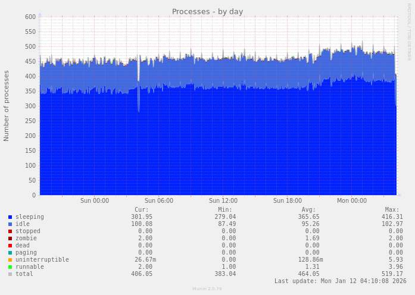This screenshot has height=295, width=415.
Task: Click the 'Sun 06:00' x-axis time label
Action: coord(158,201)
